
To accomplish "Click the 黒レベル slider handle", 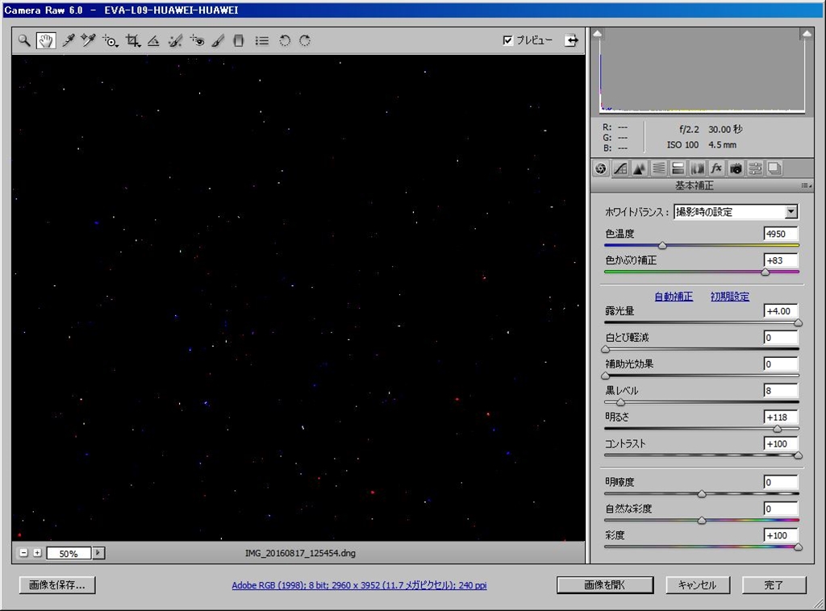I will point(620,402).
